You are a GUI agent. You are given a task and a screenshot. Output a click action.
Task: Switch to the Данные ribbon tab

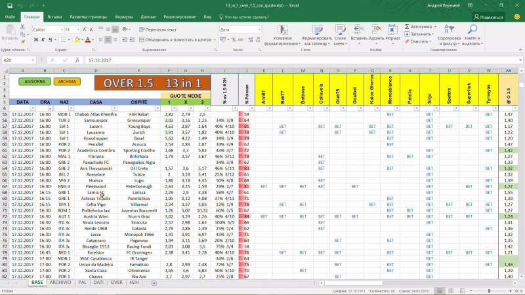click(148, 17)
